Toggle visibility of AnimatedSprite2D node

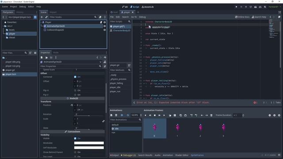(104, 26)
